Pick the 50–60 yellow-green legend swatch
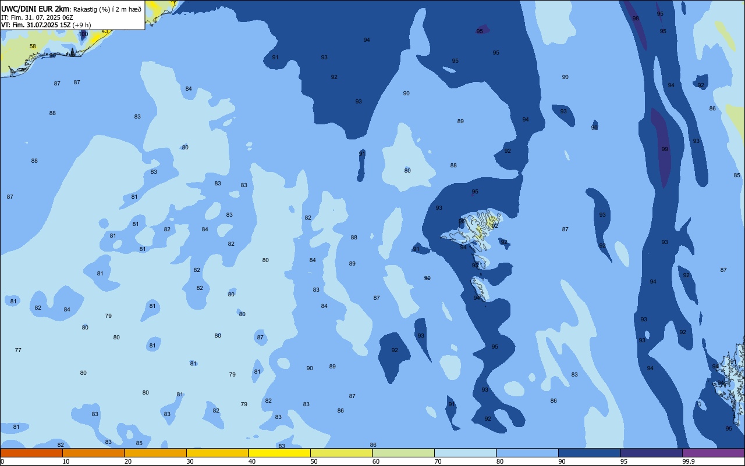 pyautogui.click(x=341, y=453)
